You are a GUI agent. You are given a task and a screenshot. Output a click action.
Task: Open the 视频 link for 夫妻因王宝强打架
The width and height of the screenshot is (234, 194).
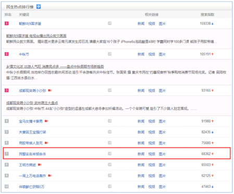pyautogui.click(x=152, y=132)
